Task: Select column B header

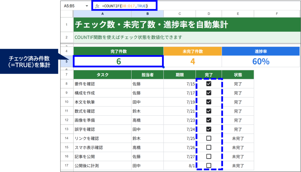Action: coord(148,14)
